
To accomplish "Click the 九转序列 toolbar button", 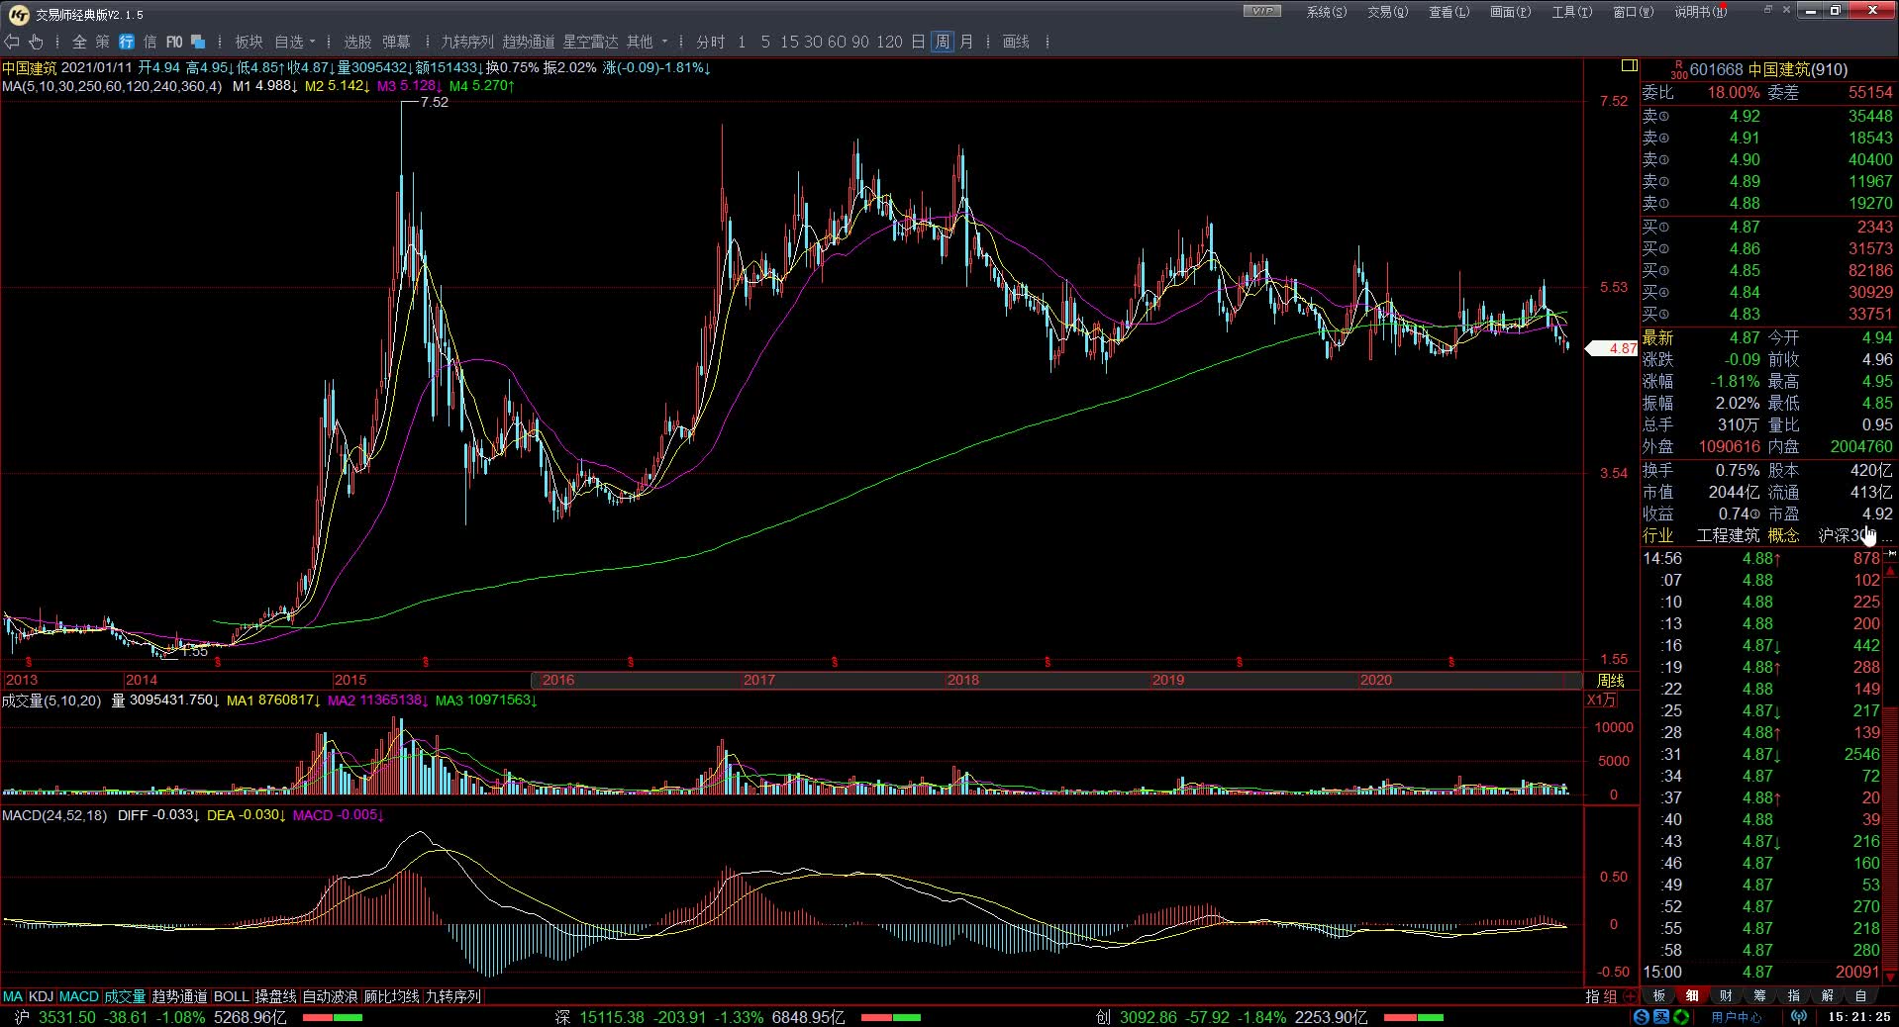I will pyautogui.click(x=467, y=42).
